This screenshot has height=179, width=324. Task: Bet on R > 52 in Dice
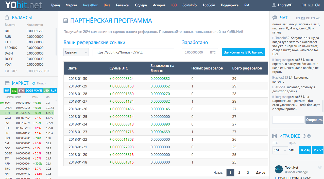point(318,150)
